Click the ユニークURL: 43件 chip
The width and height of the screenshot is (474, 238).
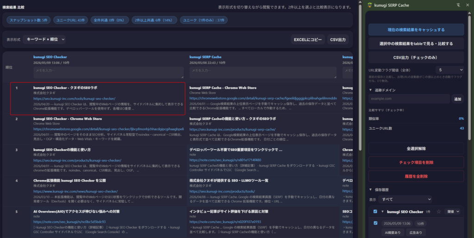[70, 20]
